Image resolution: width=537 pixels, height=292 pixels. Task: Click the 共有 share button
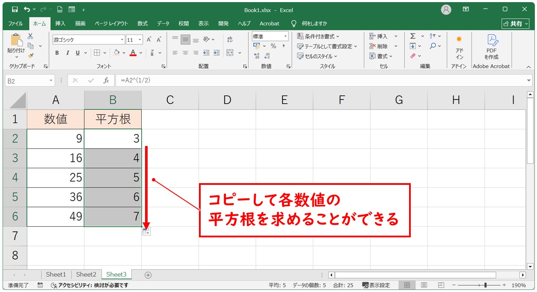[x=515, y=23]
